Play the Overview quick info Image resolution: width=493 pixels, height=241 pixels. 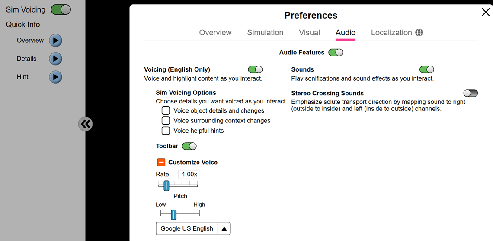pos(55,41)
